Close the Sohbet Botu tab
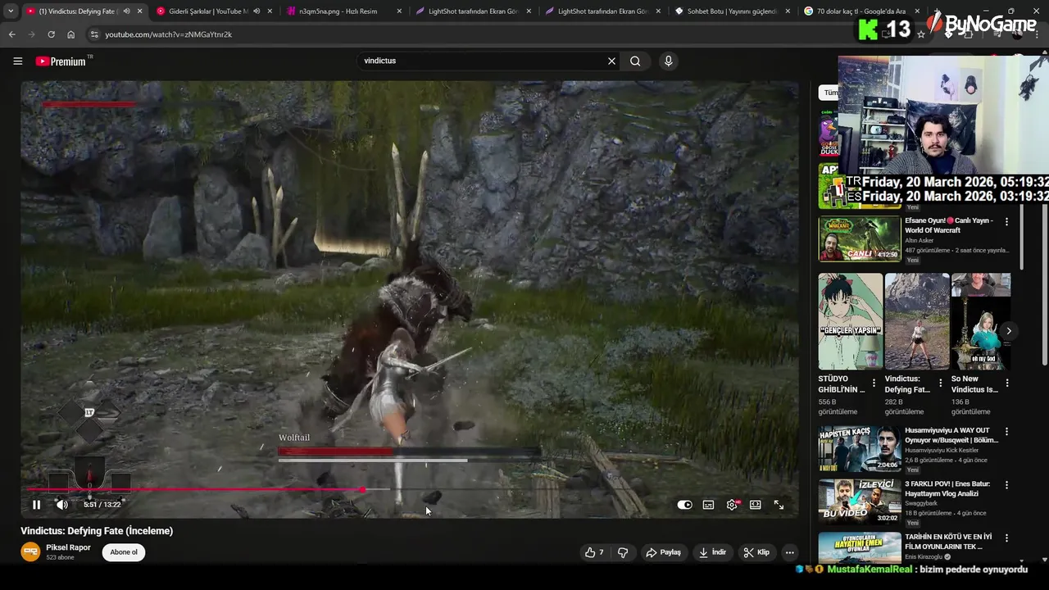The image size is (1049, 590). point(788,11)
